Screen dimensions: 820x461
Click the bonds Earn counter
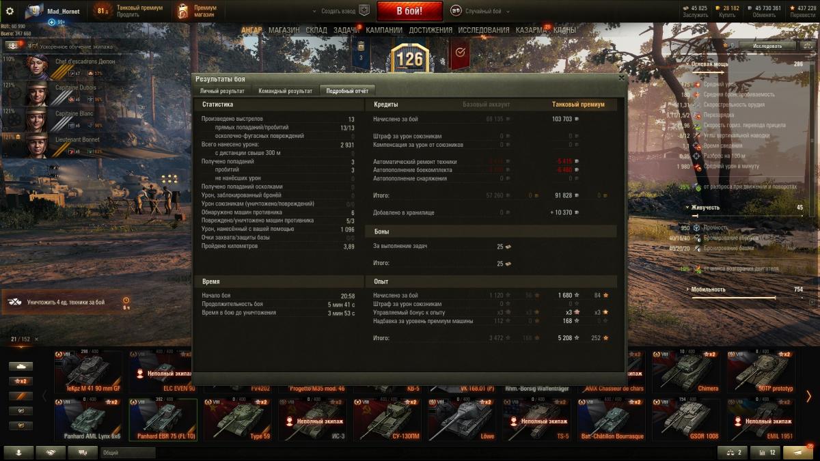(x=694, y=11)
